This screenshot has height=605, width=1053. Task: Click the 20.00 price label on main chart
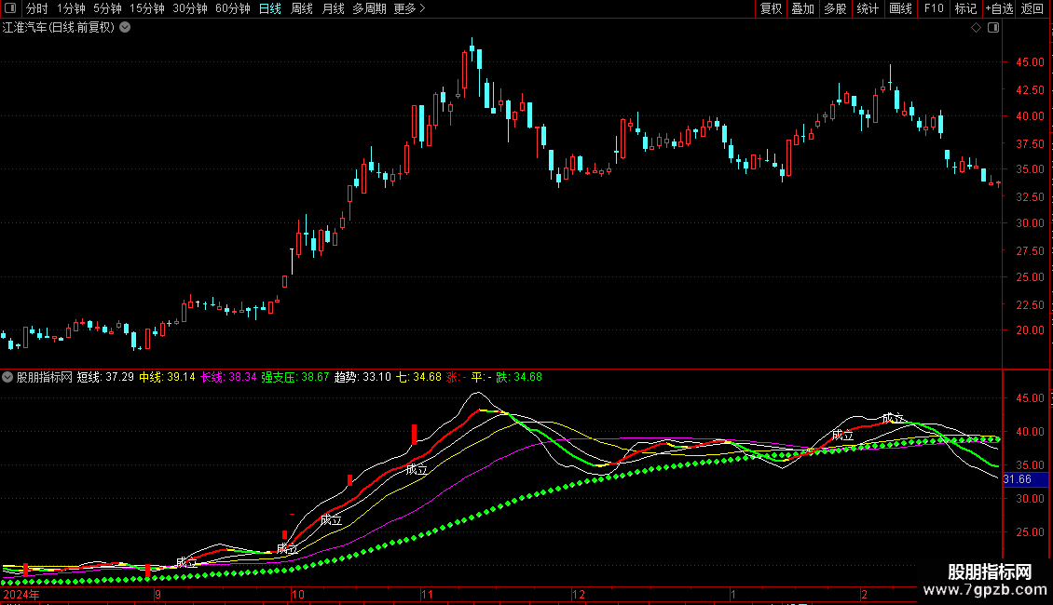1030,330
